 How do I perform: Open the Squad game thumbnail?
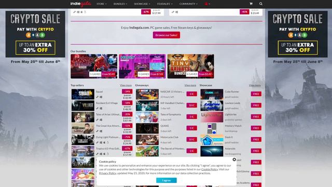coord(83,95)
